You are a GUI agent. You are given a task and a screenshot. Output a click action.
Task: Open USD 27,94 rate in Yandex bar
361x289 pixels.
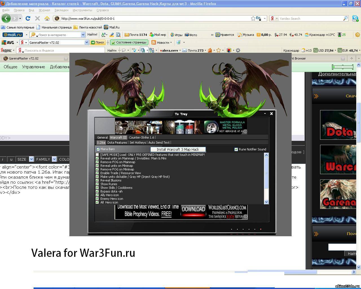(324, 50)
